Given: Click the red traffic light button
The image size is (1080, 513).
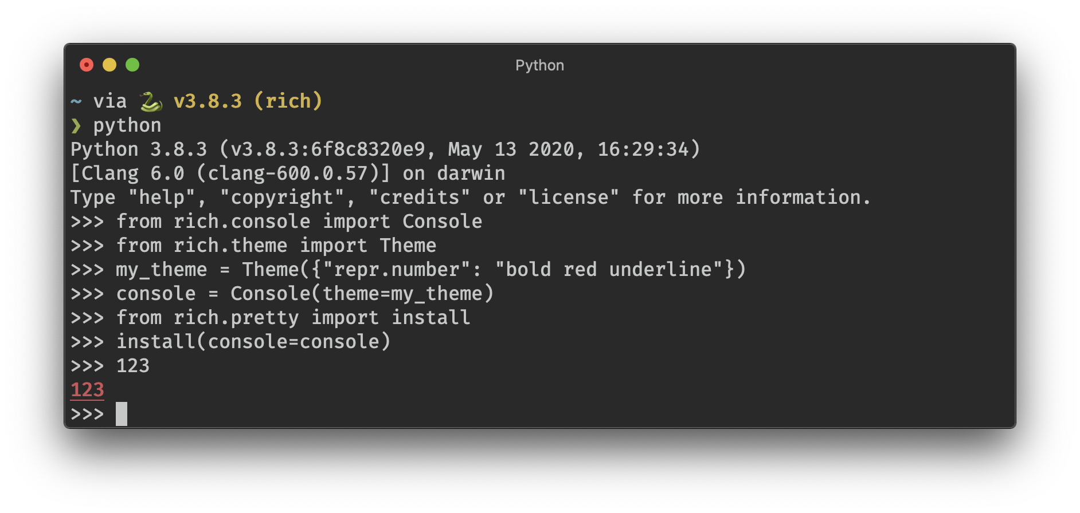Looking at the screenshot, I should pyautogui.click(x=87, y=65).
